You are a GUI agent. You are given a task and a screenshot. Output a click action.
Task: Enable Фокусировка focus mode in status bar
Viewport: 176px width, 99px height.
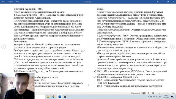coord(136,93)
